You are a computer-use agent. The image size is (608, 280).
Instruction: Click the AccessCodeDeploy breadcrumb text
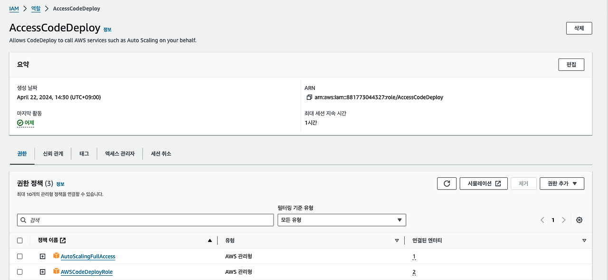click(x=76, y=9)
